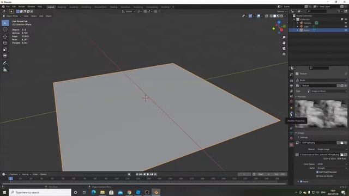This screenshot has width=349, height=196.
Task: Open the Source Single Image dropdown
Action: (x=332, y=149)
